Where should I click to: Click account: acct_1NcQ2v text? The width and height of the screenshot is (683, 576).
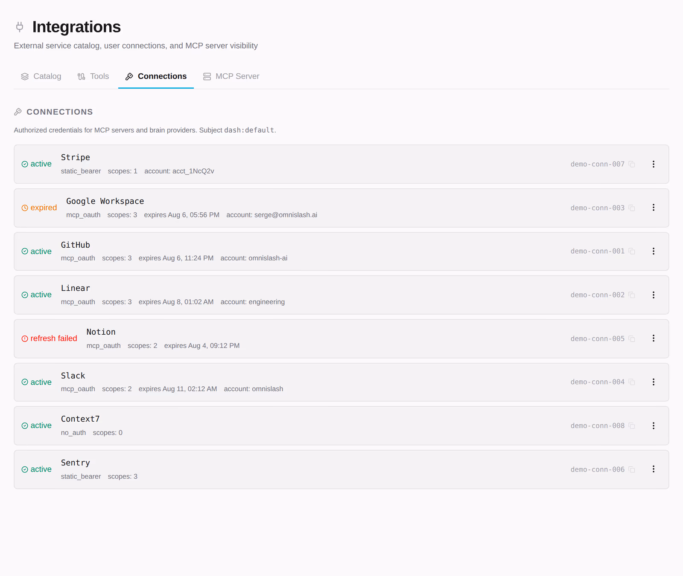point(179,171)
